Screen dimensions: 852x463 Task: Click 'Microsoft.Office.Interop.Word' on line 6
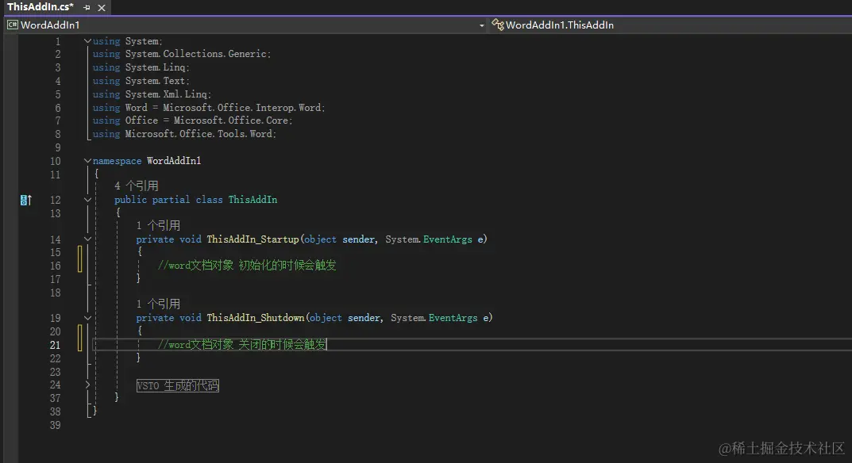click(x=242, y=108)
